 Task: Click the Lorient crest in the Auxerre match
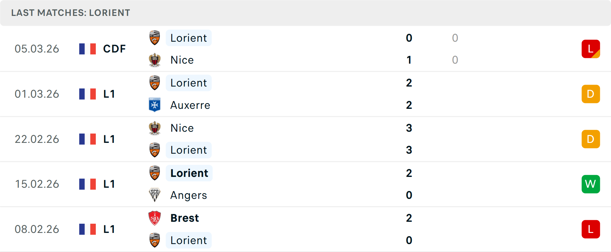(x=155, y=83)
